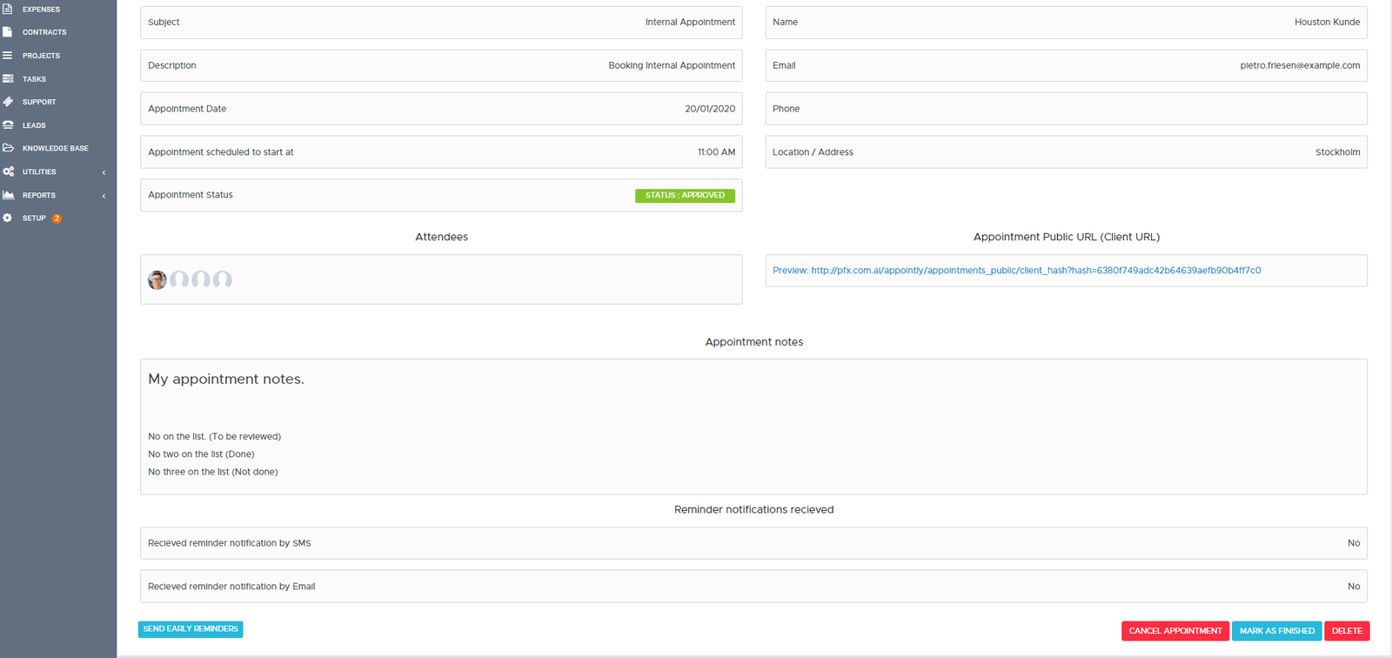Mark the appointment as finished
The height and width of the screenshot is (658, 1392).
click(1276, 631)
